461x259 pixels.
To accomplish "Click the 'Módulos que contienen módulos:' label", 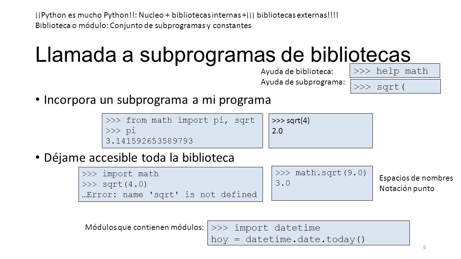I will click(x=144, y=227).
